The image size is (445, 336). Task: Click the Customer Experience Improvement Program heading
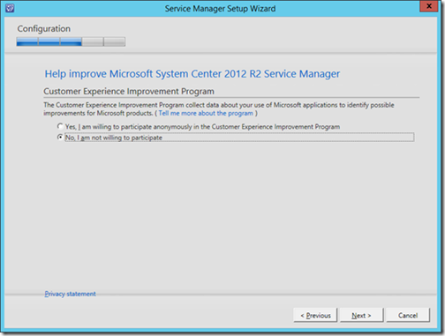point(129,92)
